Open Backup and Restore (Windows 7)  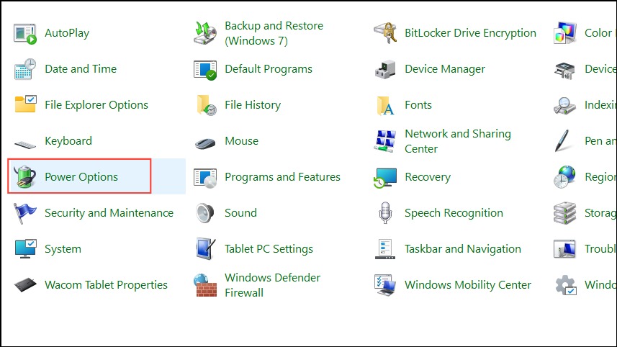click(x=274, y=33)
